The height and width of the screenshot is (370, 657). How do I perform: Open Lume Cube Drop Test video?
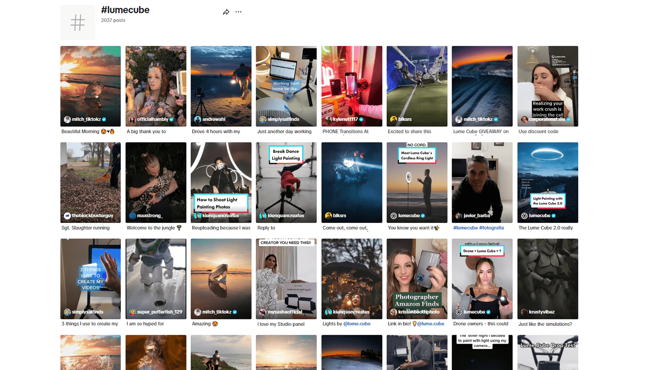point(547,353)
